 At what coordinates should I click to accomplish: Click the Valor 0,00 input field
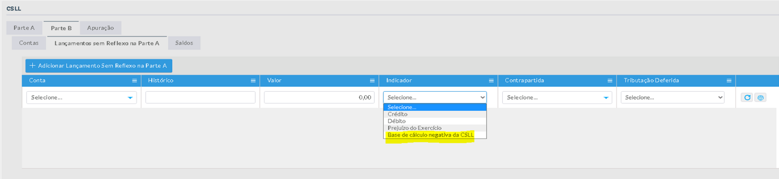(x=319, y=97)
